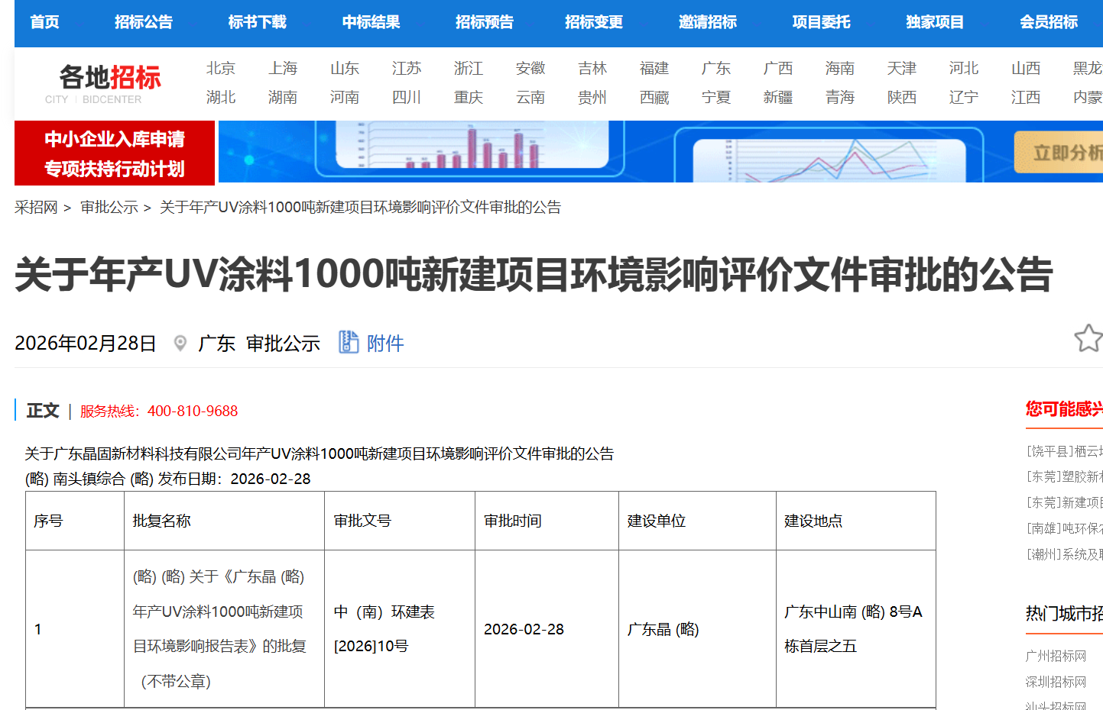This screenshot has height=710, width=1103.
Task: Open the 中标结果 menu item
Action: coord(371,22)
